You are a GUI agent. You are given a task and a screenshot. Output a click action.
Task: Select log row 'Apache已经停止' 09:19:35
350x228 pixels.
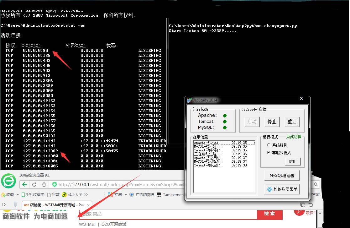[224, 143]
